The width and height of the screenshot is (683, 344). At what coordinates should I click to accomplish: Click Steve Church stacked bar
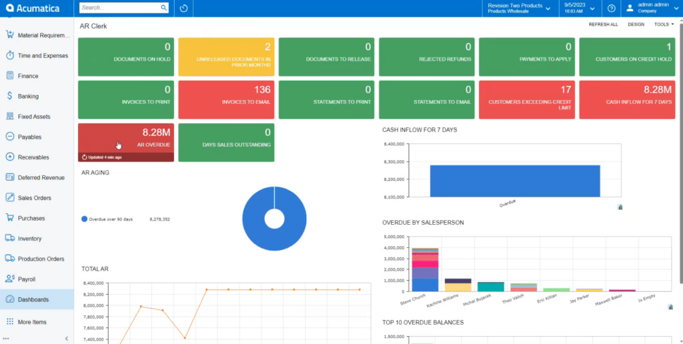click(425, 269)
